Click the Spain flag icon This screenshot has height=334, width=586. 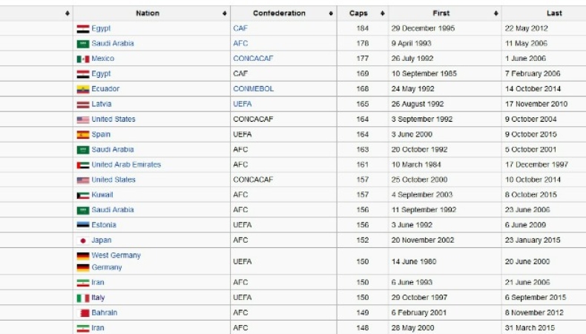coord(83,134)
